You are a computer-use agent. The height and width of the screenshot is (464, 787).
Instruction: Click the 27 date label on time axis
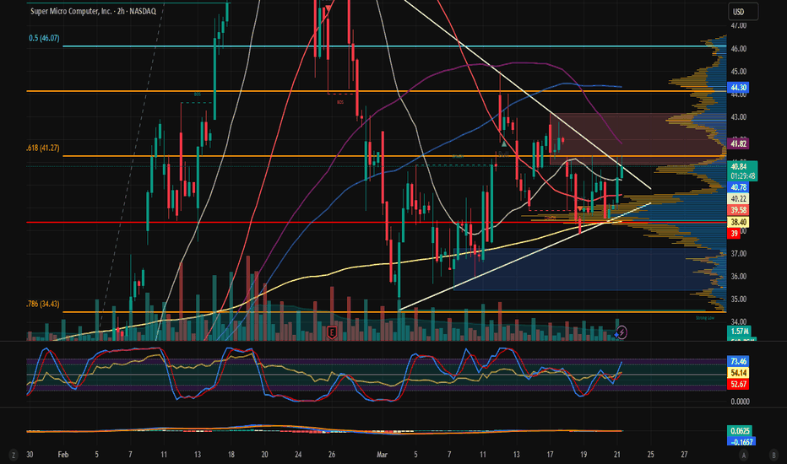coord(684,455)
